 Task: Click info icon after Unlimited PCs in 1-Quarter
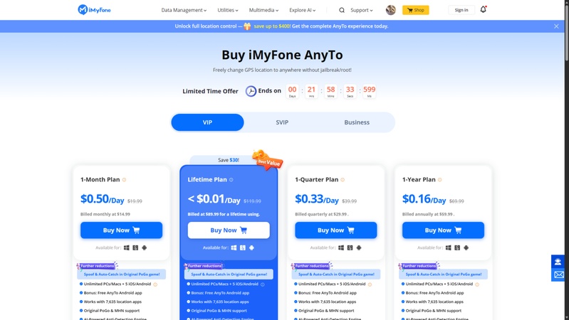pyautogui.click(x=370, y=284)
